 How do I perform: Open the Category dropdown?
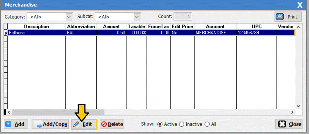coord(69,17)
